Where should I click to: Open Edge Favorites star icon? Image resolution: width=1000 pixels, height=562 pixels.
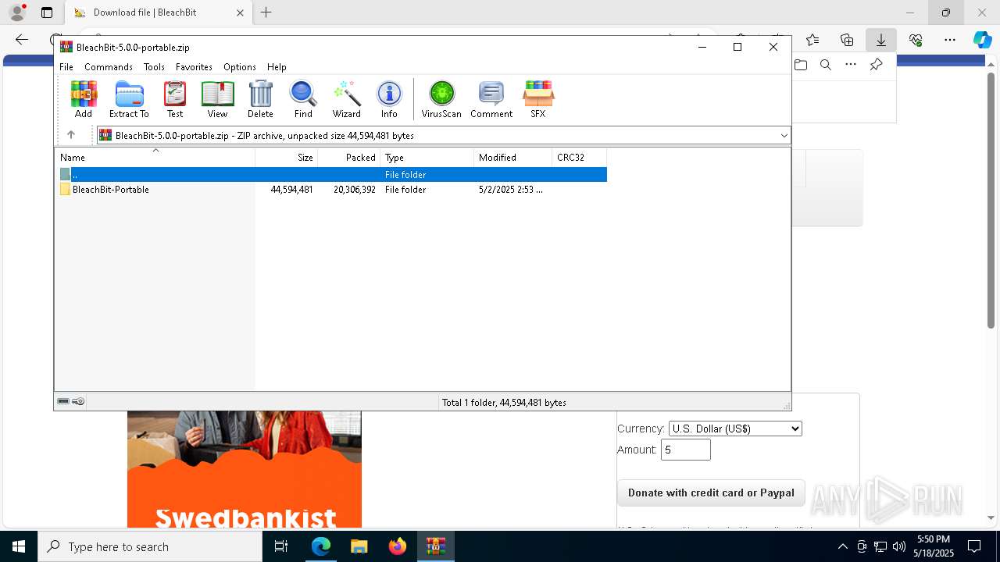point(812,40)
